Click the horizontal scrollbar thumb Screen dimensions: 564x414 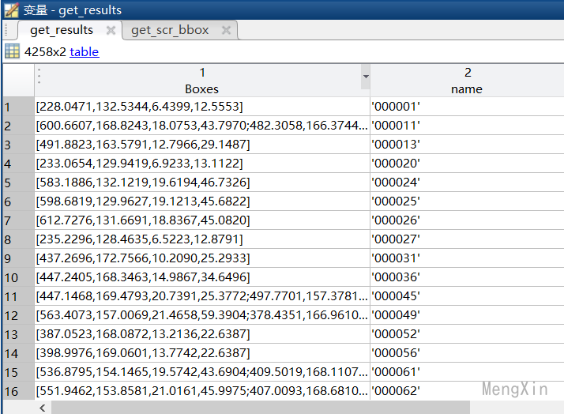pyautogui.click(x=261, y=408)
